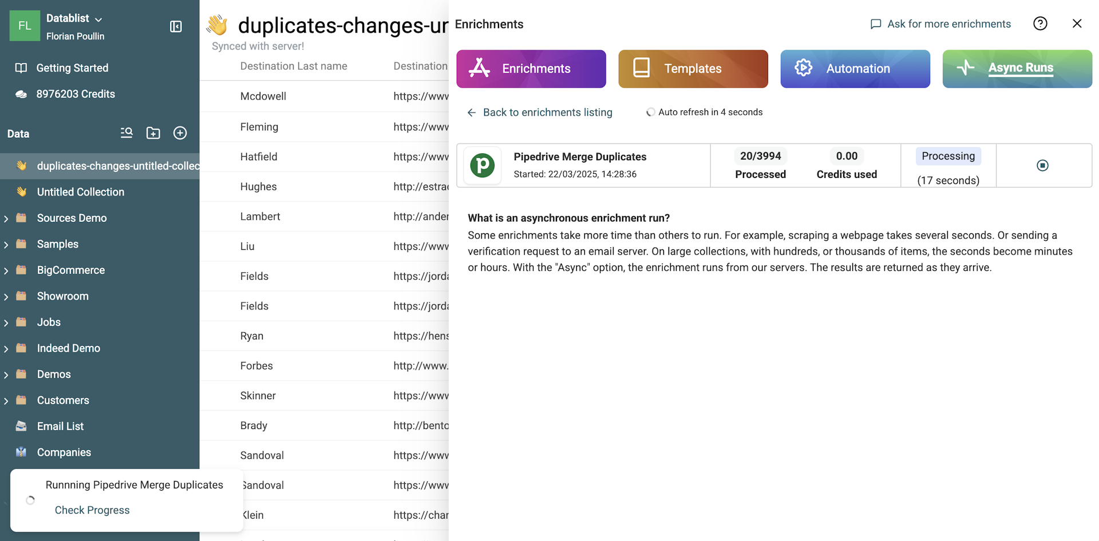Add new collection plus icon
The image size is (1099, 541).
[x=180, y=133]
